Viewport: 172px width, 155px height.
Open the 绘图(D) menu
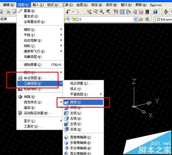click(x=82, y=5)
